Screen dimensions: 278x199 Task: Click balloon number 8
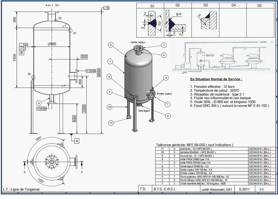168,116
